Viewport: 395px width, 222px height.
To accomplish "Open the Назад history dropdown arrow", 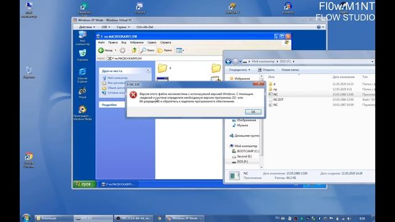I will (x=115, y=51).
